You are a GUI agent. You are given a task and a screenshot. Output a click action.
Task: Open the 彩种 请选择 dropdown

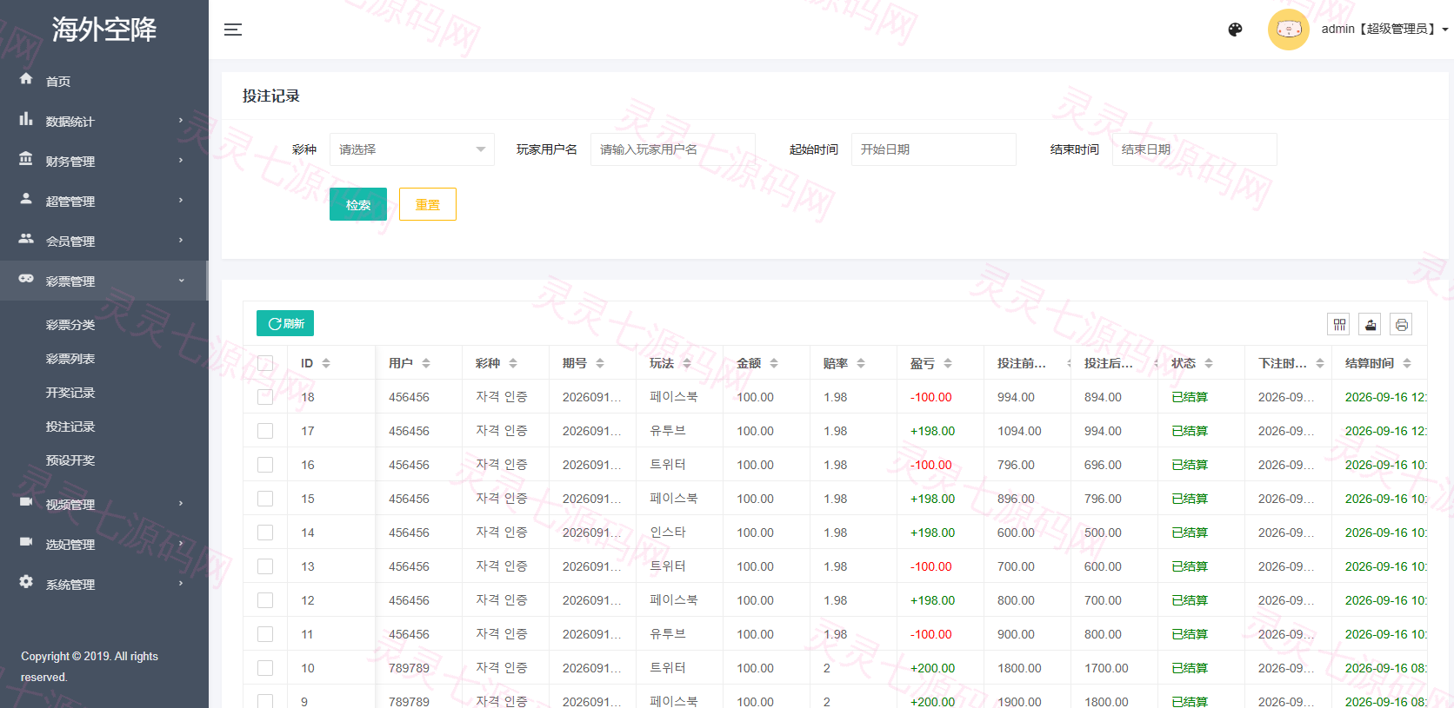412,149
